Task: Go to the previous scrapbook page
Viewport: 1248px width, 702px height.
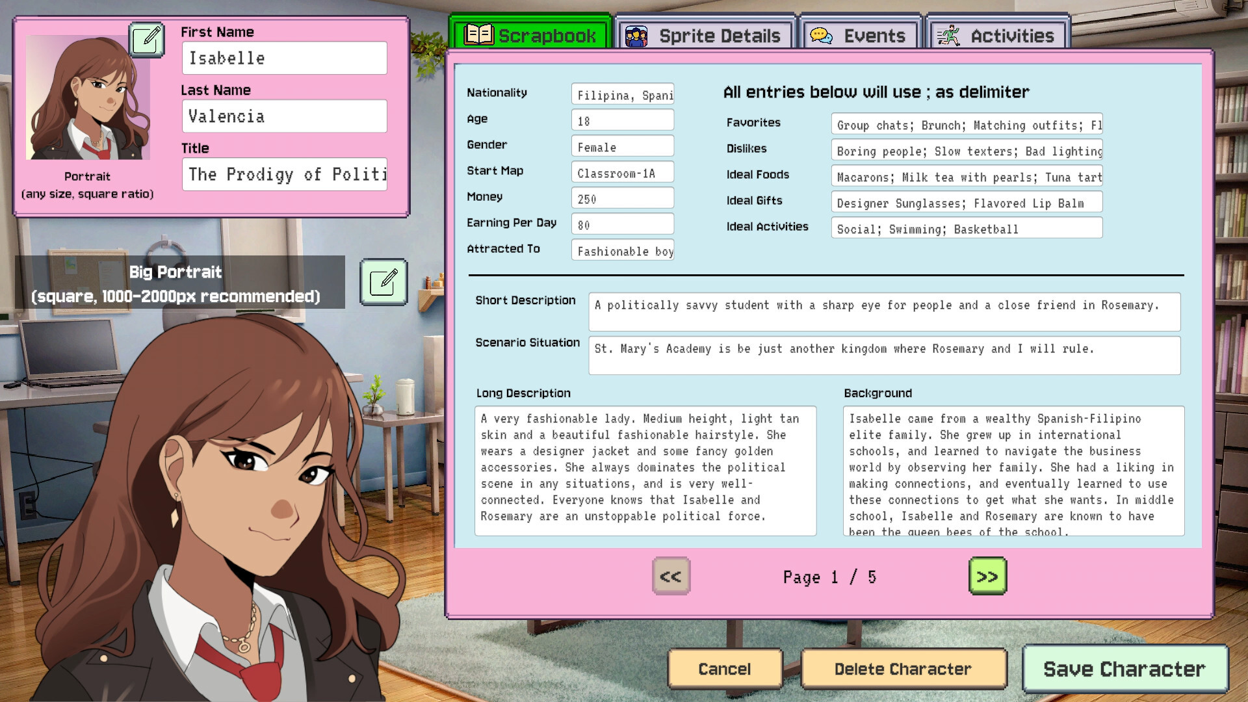Action: tap(671, 576)
